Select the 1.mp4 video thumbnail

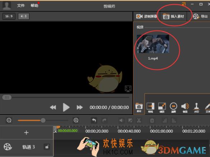153,44
